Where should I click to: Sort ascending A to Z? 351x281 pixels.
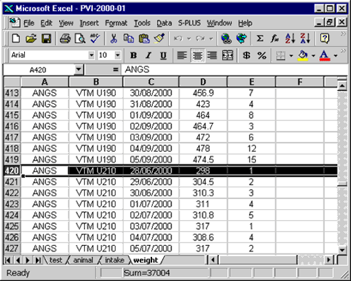(x=290, y=39)
